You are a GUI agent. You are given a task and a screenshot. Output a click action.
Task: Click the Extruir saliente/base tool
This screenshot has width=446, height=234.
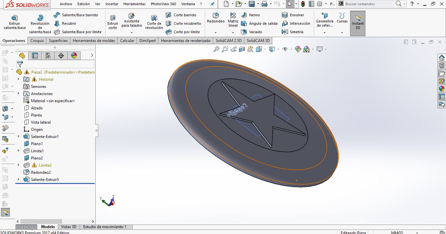[x=15, y=22]
